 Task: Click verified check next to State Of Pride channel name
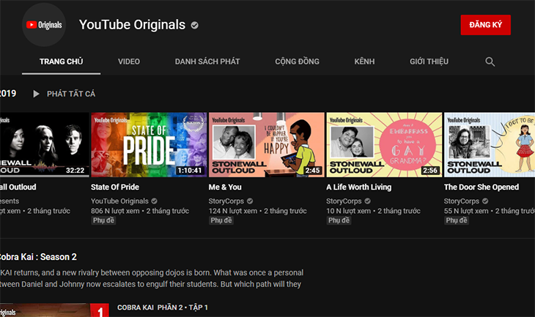[x=154, y=201]
